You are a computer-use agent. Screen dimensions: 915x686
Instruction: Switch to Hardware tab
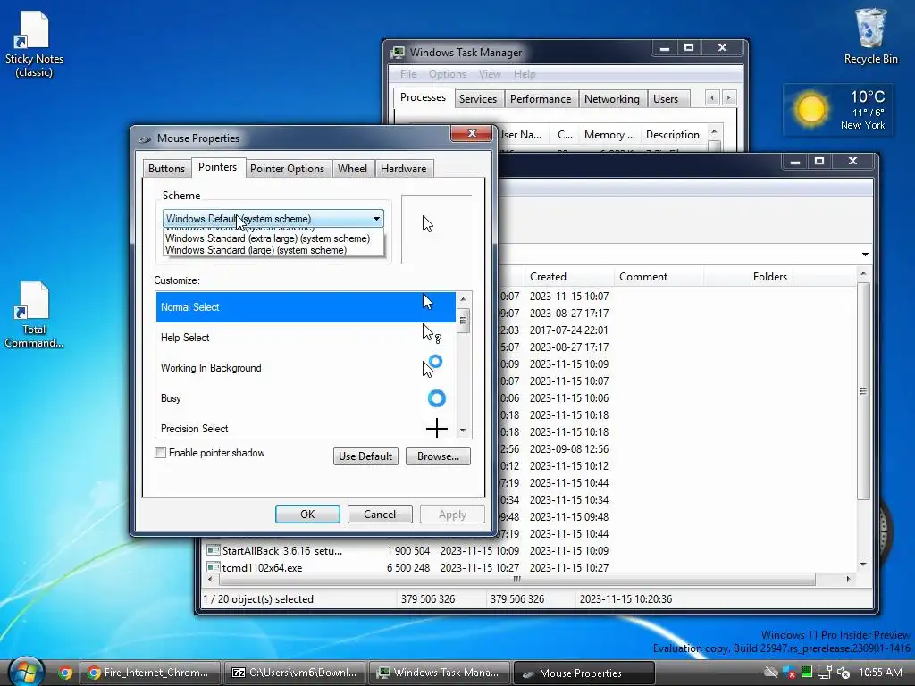pos(403,169)
